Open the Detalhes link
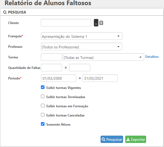 click(x=152, y=57)
